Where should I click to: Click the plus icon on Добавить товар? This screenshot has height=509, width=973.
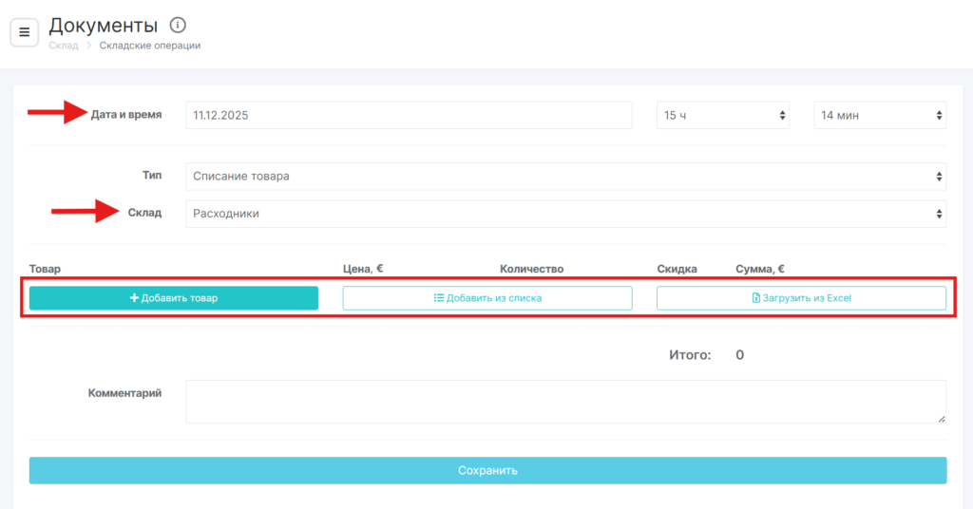(134, 298)
